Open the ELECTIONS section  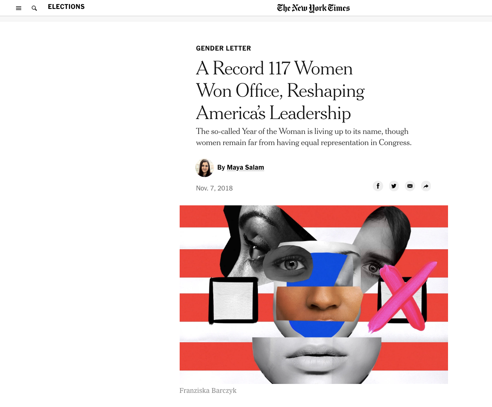click(x=66, y=7)
